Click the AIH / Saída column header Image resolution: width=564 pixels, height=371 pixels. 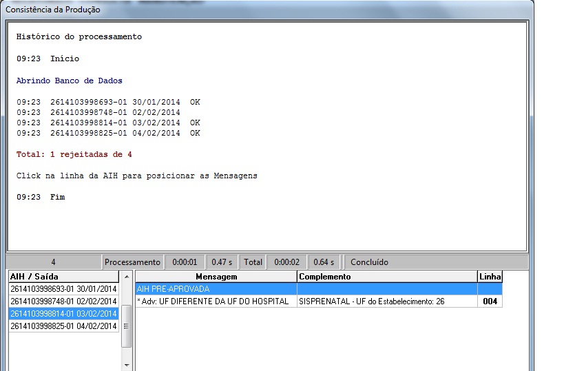(x=63, y=276)
